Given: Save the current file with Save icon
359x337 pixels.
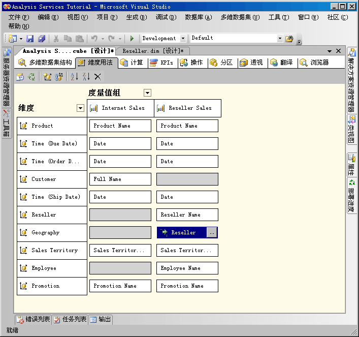Looking at the screenshot, I should pos(30,39).
